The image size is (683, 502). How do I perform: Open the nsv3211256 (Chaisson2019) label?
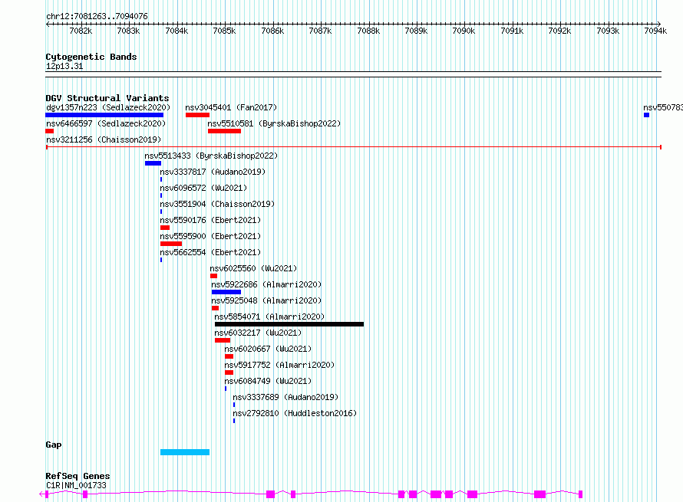coord(104,139)
